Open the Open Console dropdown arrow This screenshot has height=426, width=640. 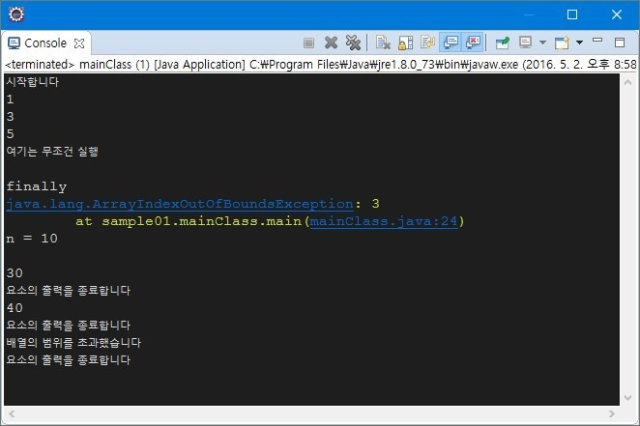(x=579, y=43)
